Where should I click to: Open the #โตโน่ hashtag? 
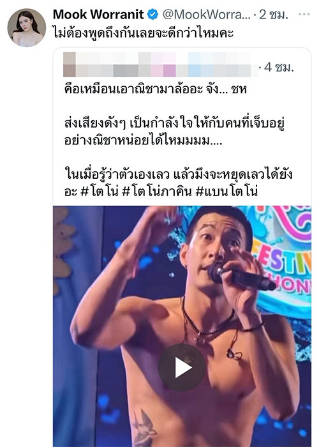(100, 192)
